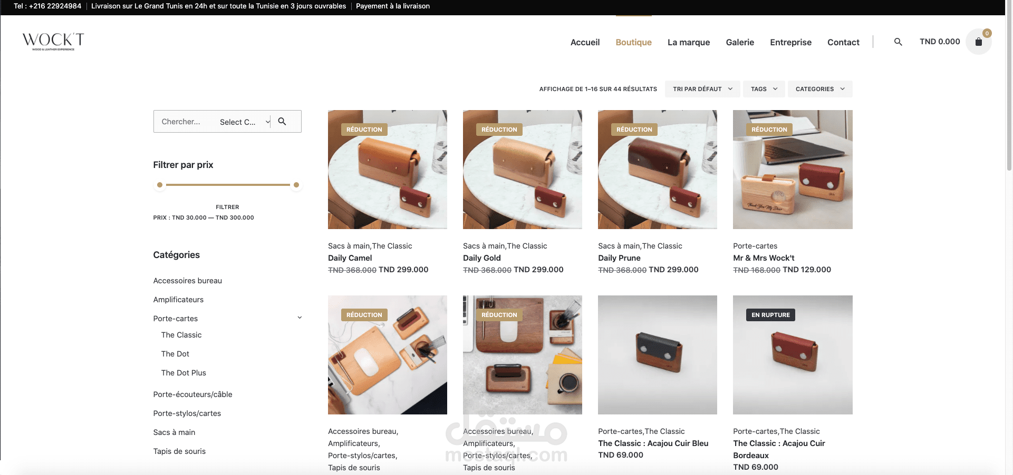Open Daily Gold product title
This screenshot has width=1013, height=475.
pos(482,258)
